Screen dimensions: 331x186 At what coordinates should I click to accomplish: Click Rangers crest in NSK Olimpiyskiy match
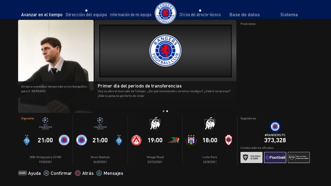coord(64,140)
